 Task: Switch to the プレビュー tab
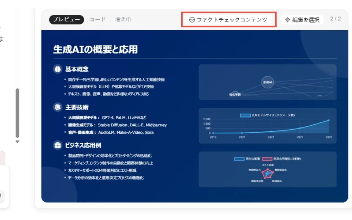67,19
